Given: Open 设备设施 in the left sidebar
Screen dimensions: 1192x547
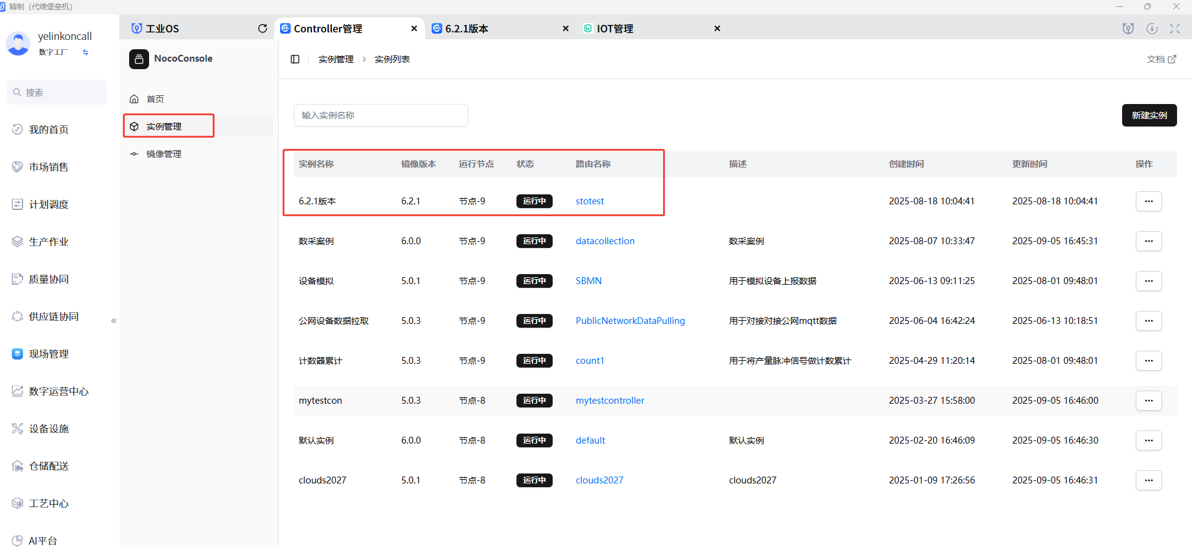Looking at the screenshot, I should [x=49, y=429].
